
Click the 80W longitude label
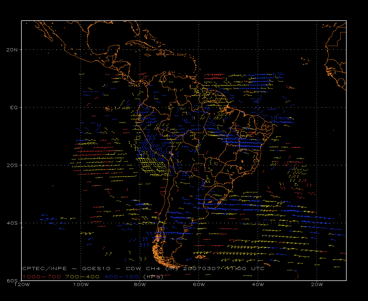(140, 285)
